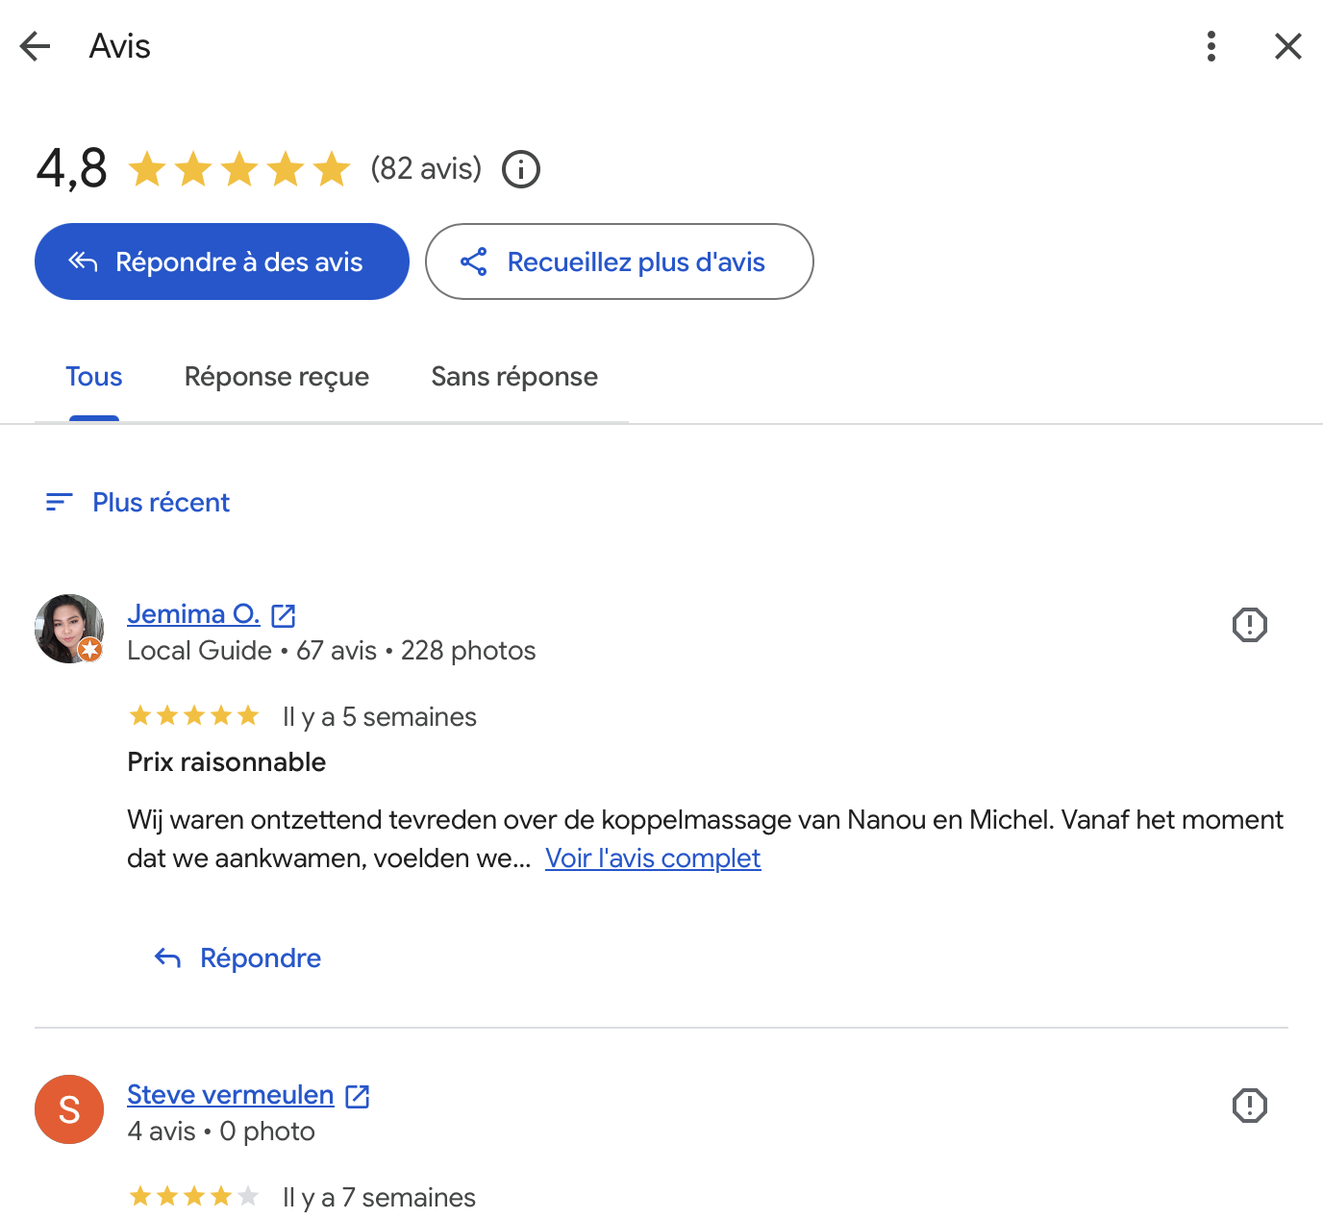Click Jemima's Il y a 5 semaines date
The width and height of the screenshot is (1323, 1219).
(x=380, y=716)
